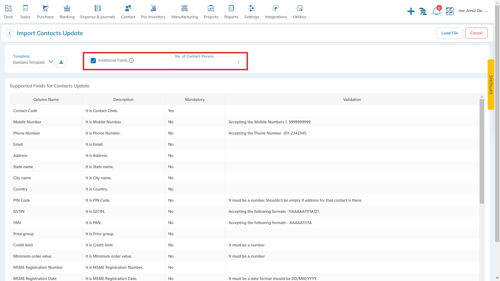
Task: Click the table scroll-up arrow
Action: coord(482,97)
